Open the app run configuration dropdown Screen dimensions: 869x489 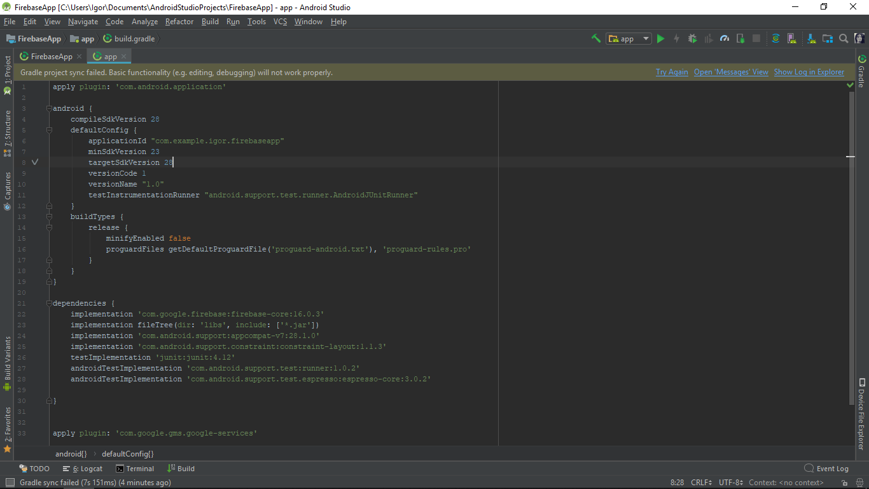point(629,39)
